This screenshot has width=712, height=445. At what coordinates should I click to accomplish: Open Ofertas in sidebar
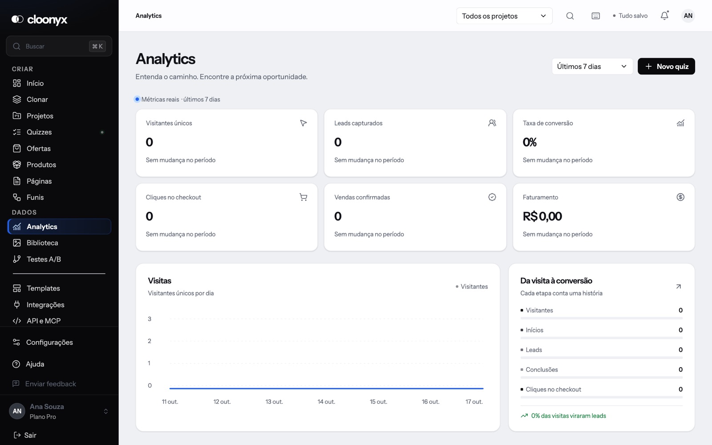[x=59, y=149]
